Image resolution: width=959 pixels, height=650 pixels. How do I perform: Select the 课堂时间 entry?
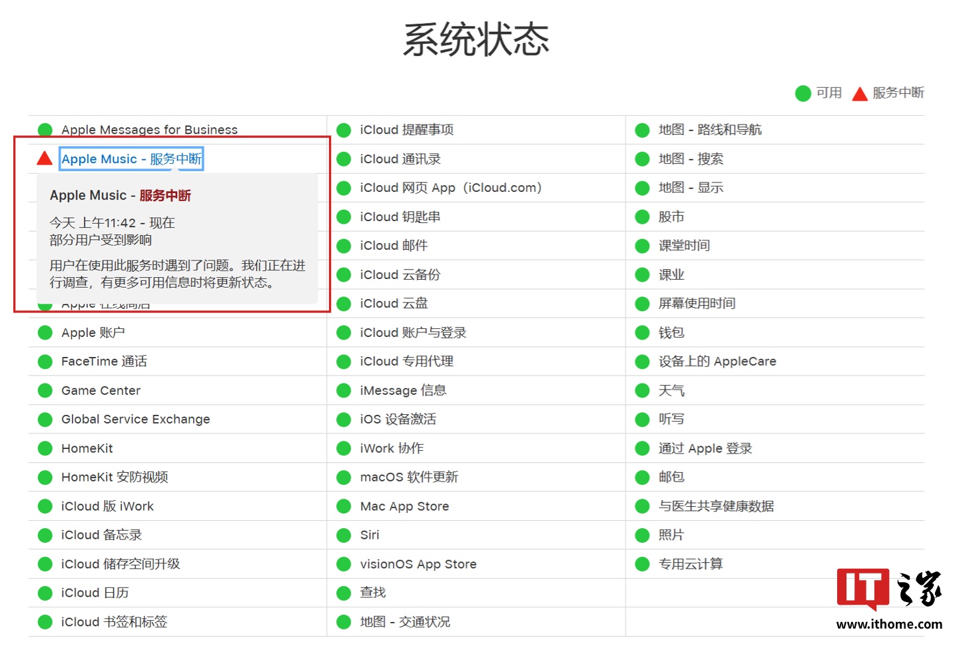(684, 246)
